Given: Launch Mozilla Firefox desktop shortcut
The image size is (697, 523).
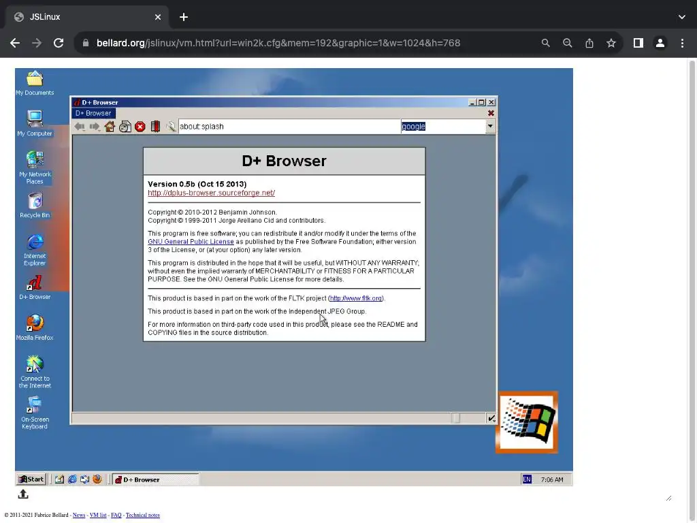Looking at the screenshot, I should pos(35,328).
